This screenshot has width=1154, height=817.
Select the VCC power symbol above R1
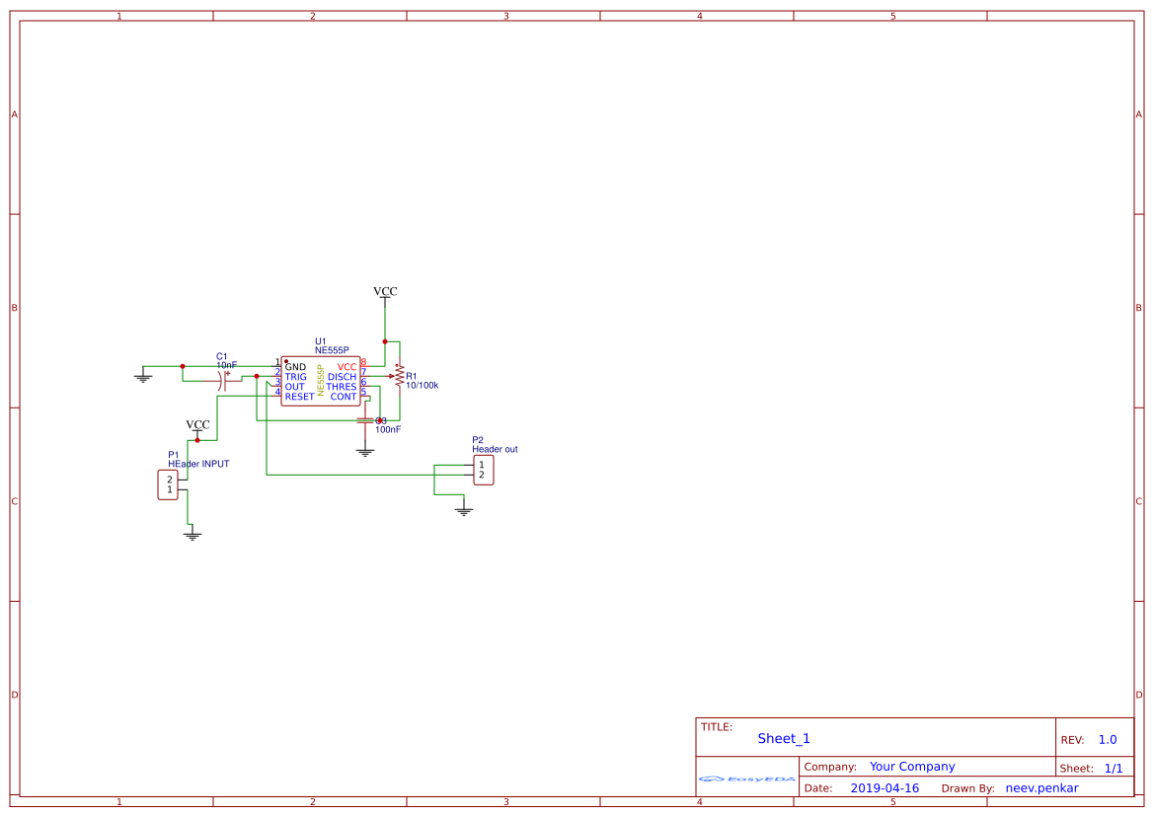tap(384, 292)
